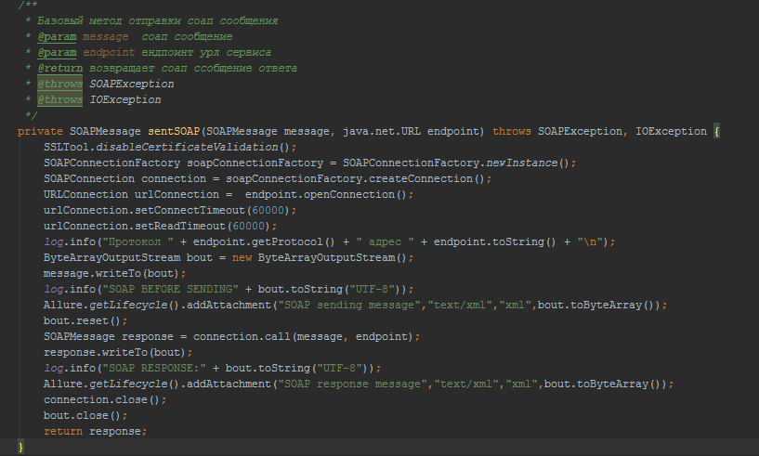759x456 pixels.
Task: Click the "SOAP response message" string
Action: (x=352, y=384)
